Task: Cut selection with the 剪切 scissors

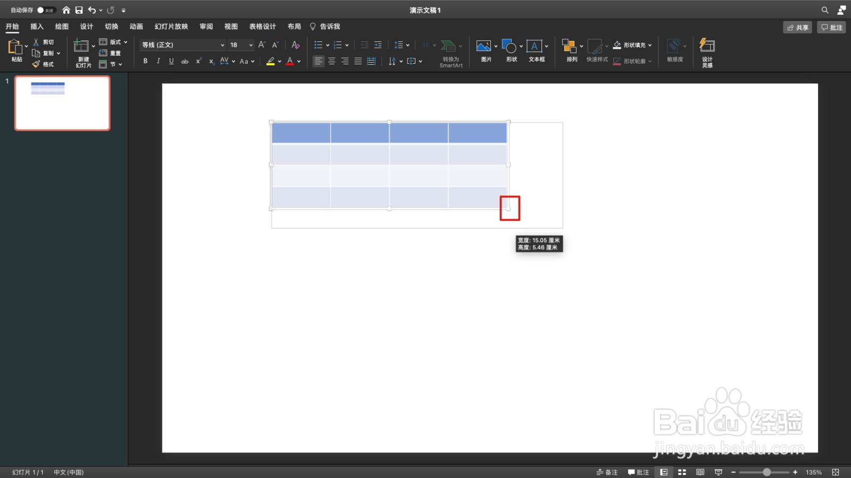Action: (43, 42)
